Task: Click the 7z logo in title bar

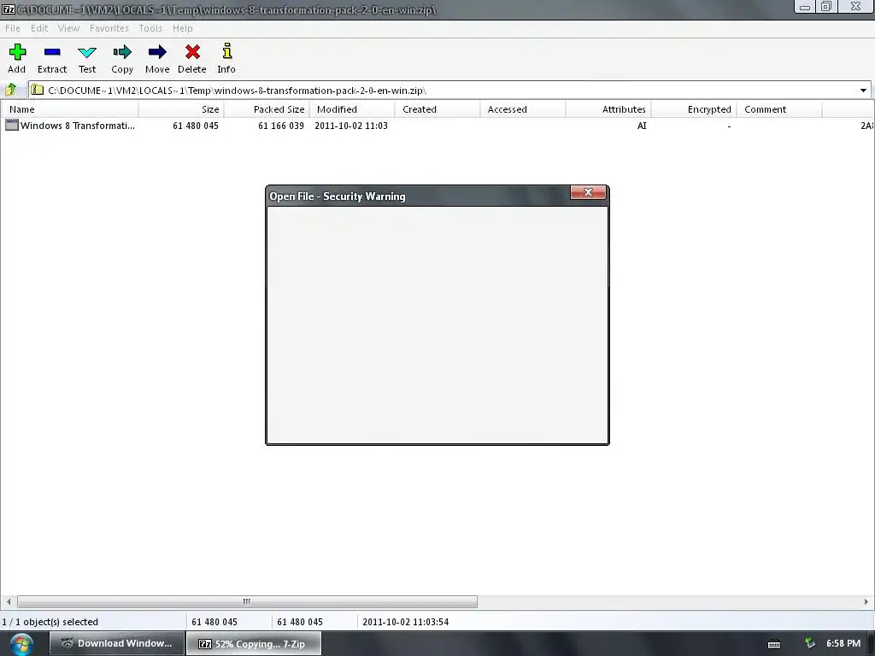Action: pos(9,9)
